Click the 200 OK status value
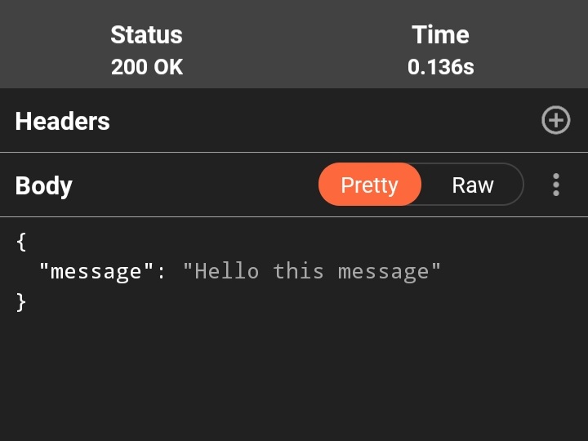This screenshot has width=588, height=441. [147, 67]
